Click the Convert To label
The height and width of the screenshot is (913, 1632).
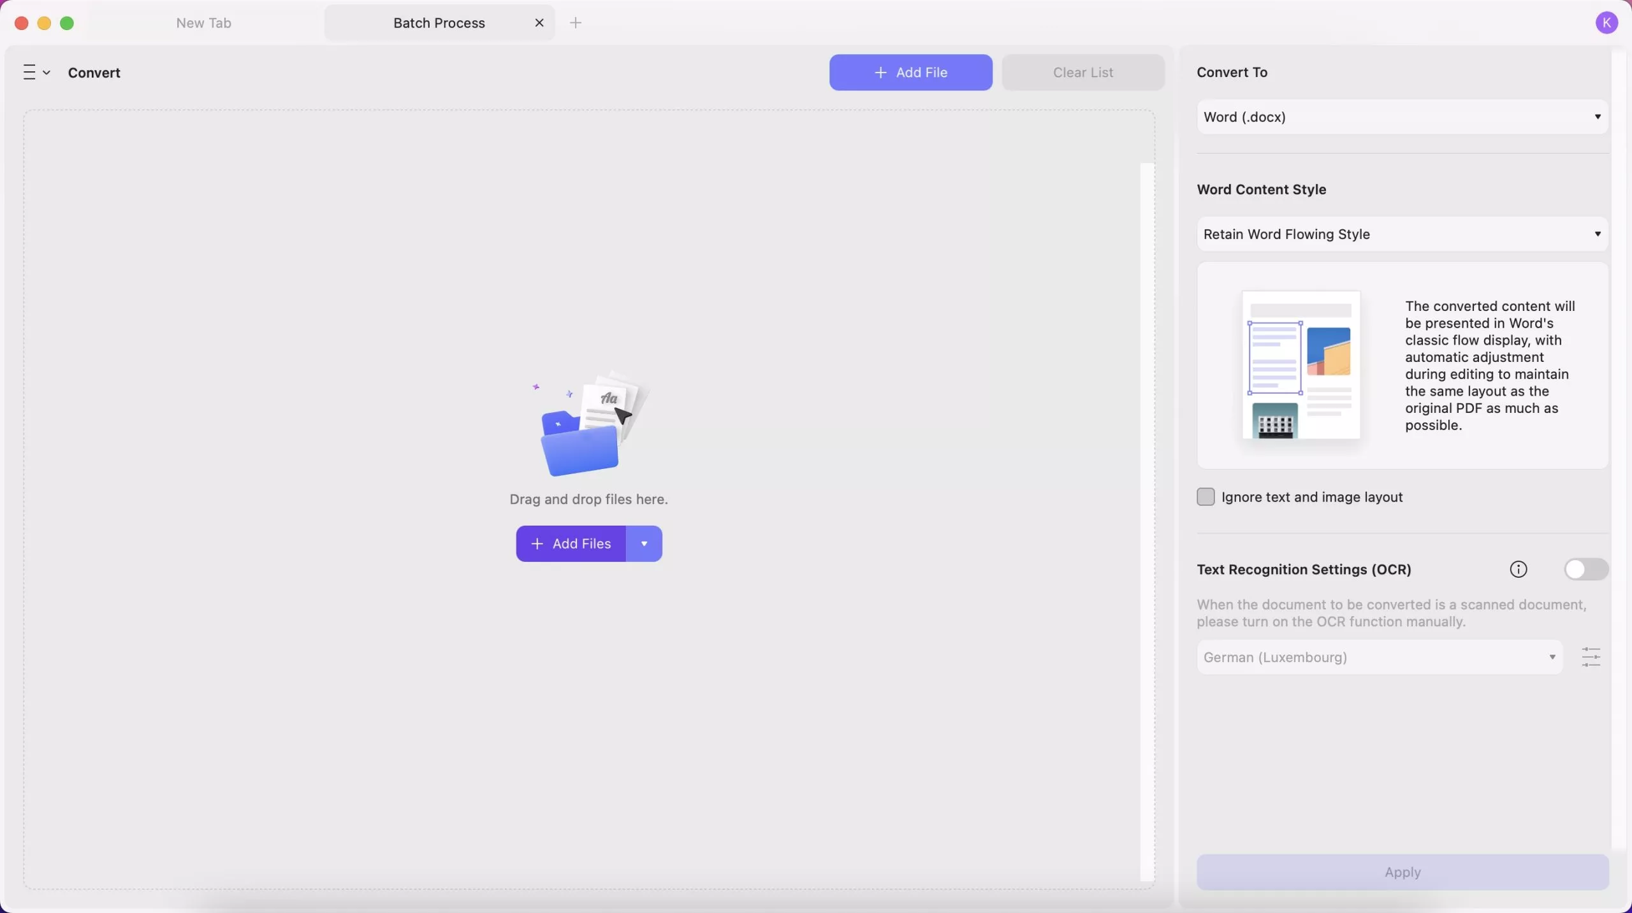(1232, 72)
